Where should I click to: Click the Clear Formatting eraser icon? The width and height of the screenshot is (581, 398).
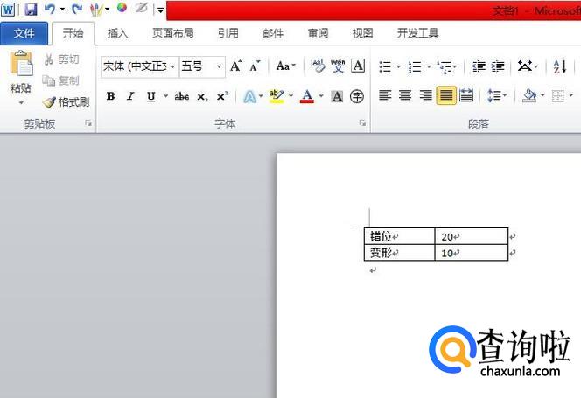pos(318,66)
